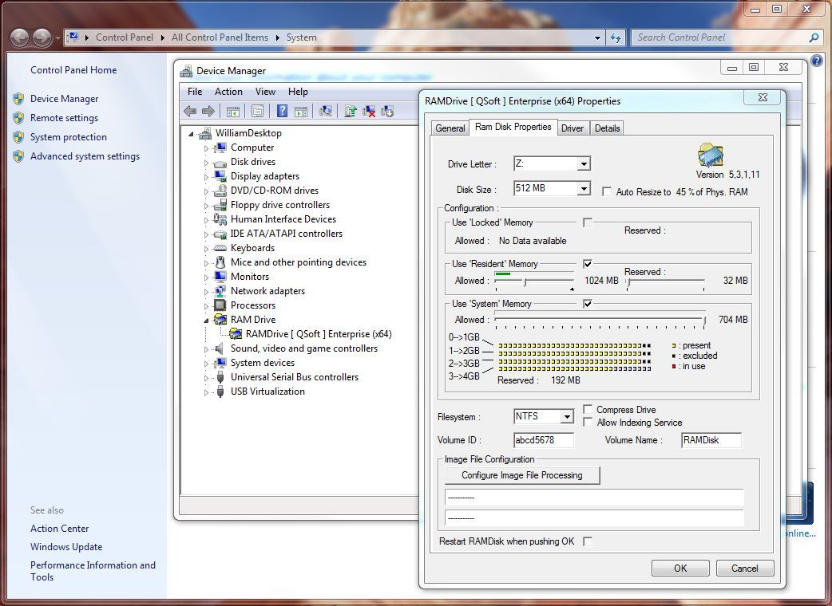Click the Show/Hide Console Tree toolbar icon
Image resolution: width=832 pixels, height=606 pixels.
tap(232, 112)
